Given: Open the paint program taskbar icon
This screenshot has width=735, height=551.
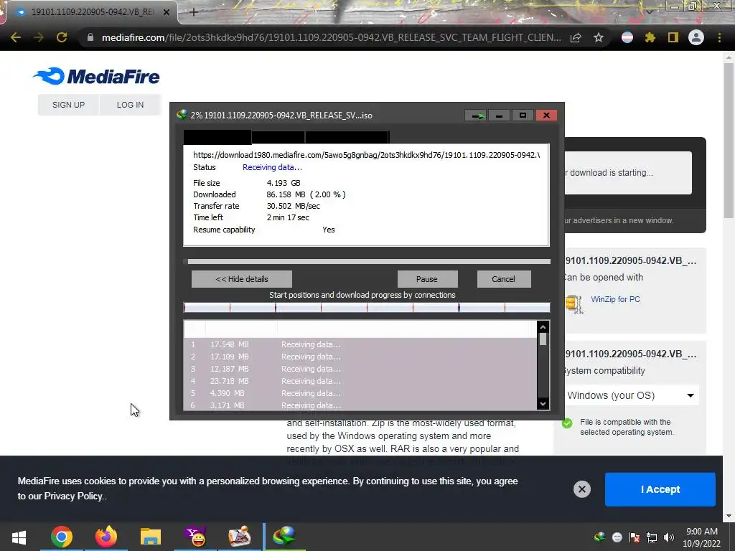Looking at the screenshot, I should [240, 537].
